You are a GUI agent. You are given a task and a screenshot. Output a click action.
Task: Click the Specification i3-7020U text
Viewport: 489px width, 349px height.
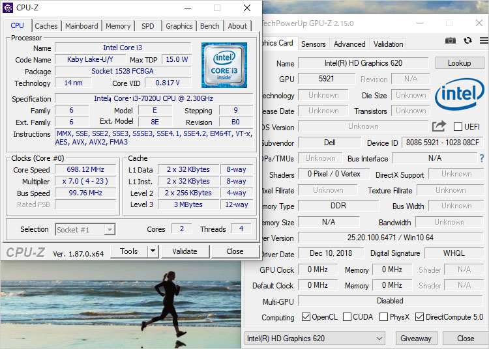pos(154,98)
